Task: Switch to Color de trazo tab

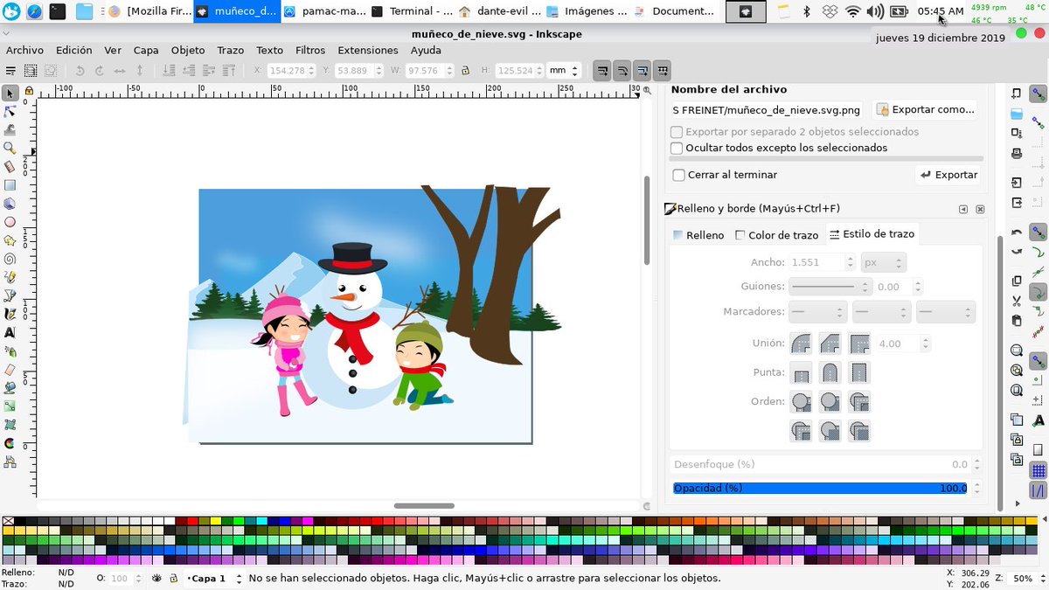Action: [x=776, y=235]
